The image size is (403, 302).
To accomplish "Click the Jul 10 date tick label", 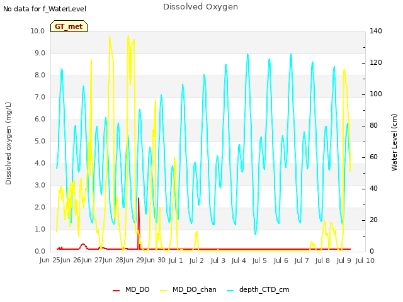I will tap(365, 260).
